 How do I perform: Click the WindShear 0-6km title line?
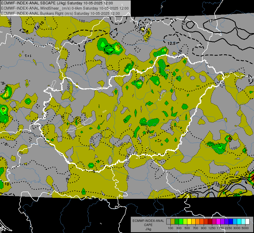[x=65, y=8]
